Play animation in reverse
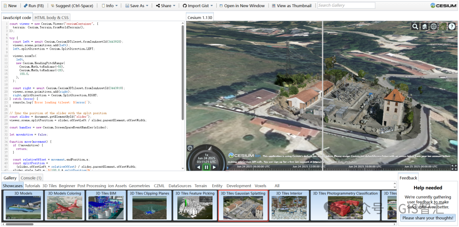Screen dimensions: 459x227 (x=198, y=167)
